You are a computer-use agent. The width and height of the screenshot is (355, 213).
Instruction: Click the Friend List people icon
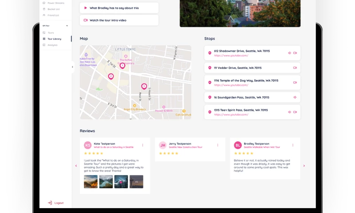[44, 15]
